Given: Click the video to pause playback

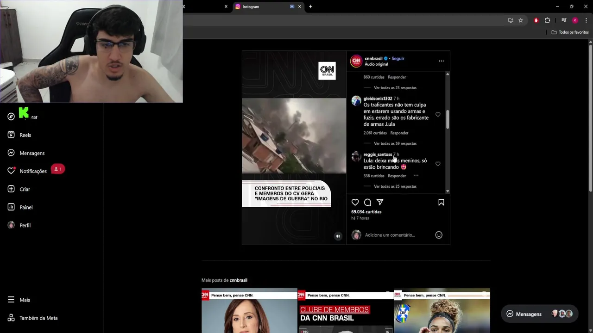Looking at the screenshot, I should coord(294,148).
